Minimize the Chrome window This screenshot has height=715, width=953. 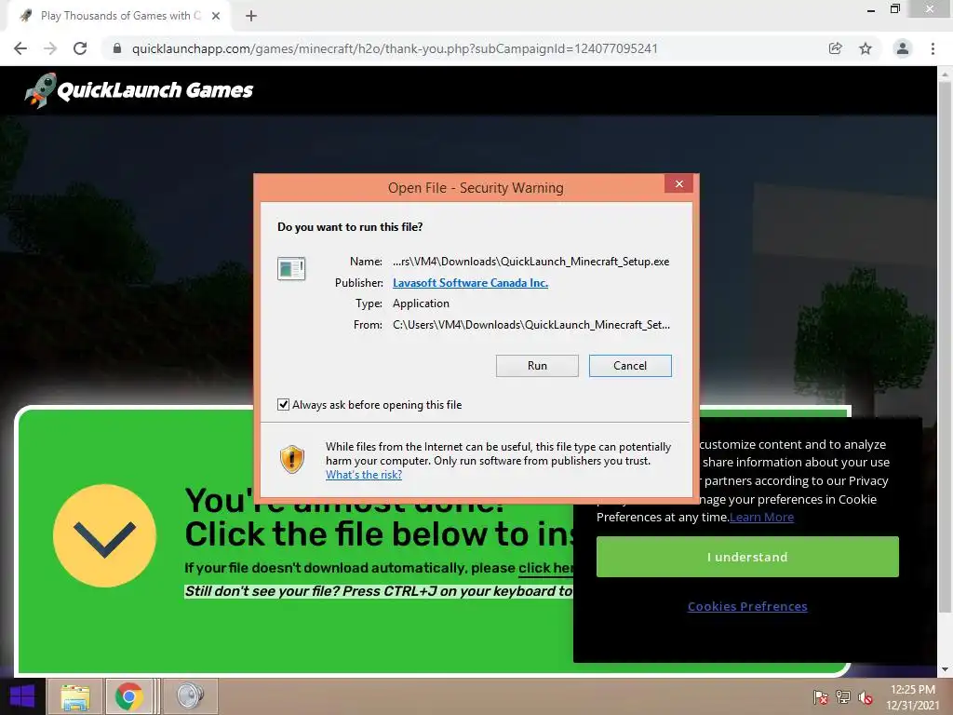pos(870,9)
